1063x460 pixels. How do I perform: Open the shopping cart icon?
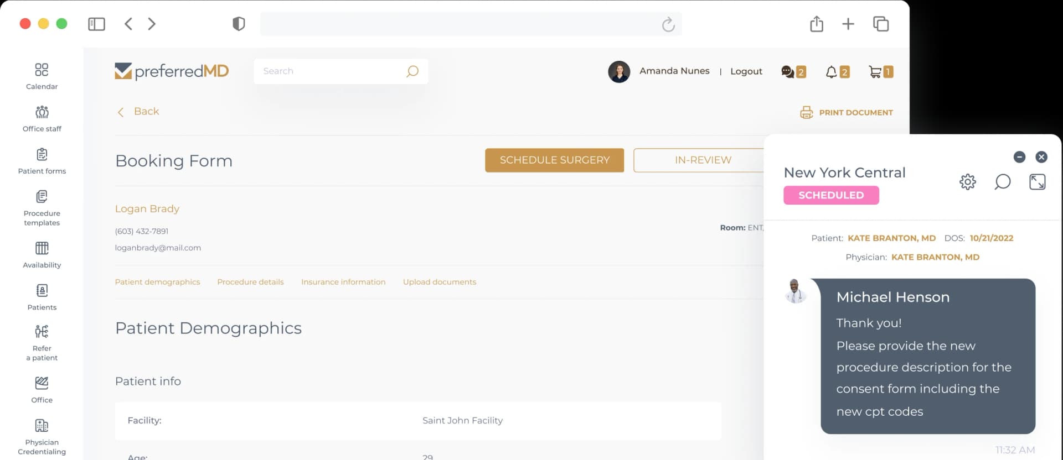[875, 72]
